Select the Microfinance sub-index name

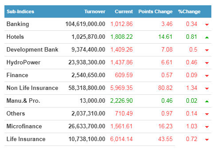24,126
